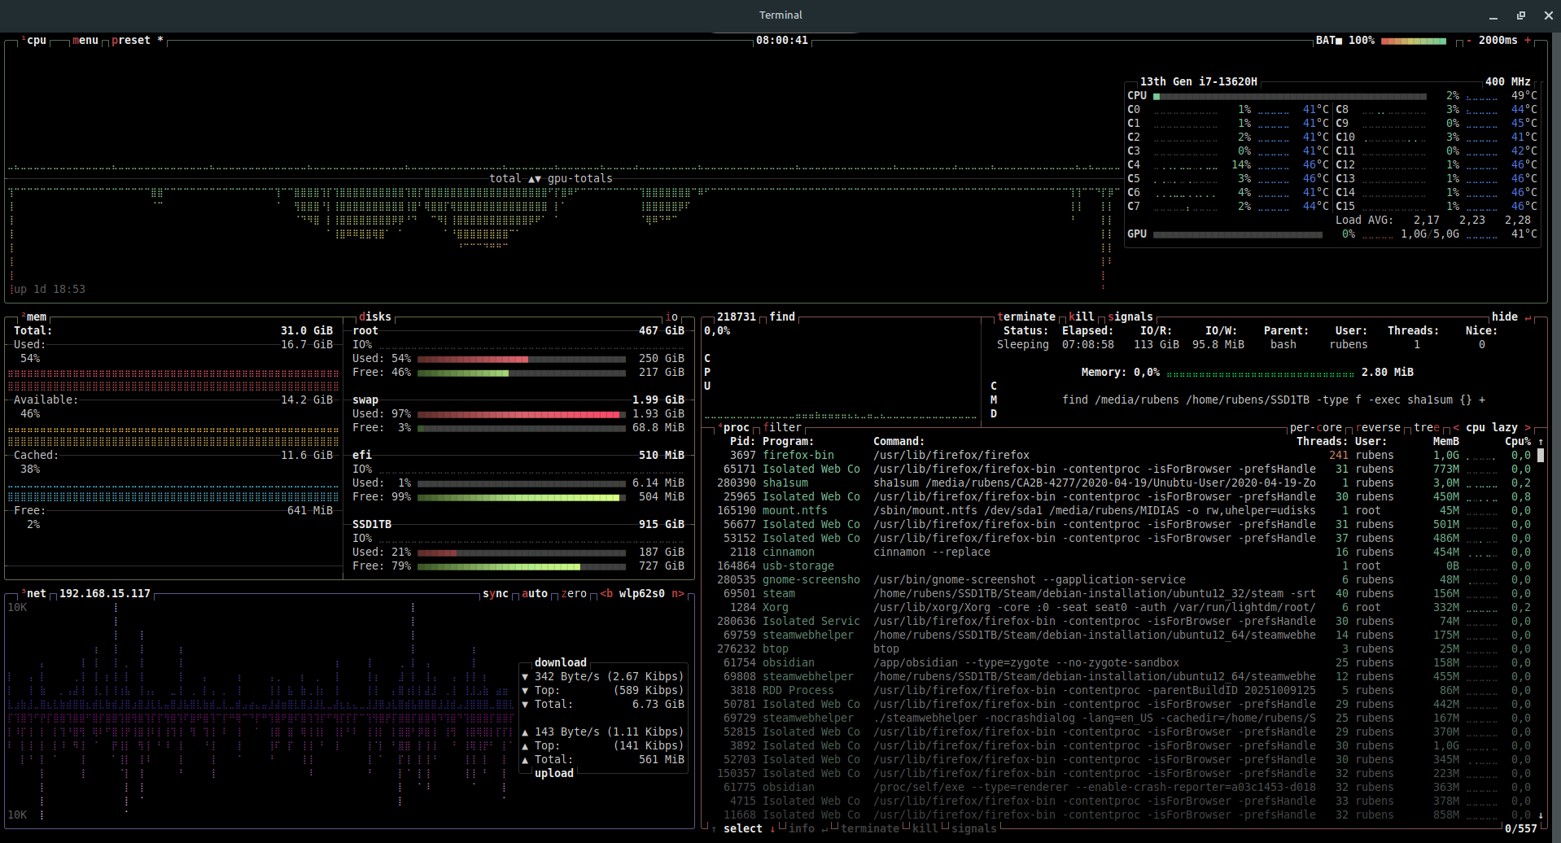Hide the detailed process info panel
The width and height of the screenshot is (1561, 843).
1504,317
